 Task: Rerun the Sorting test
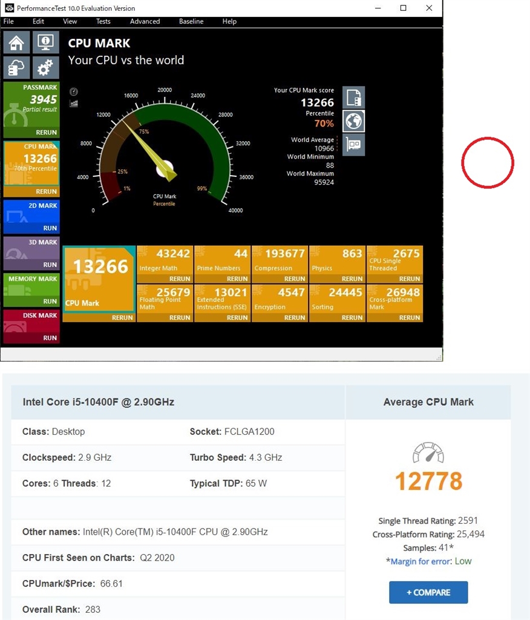tap(352, 317)
